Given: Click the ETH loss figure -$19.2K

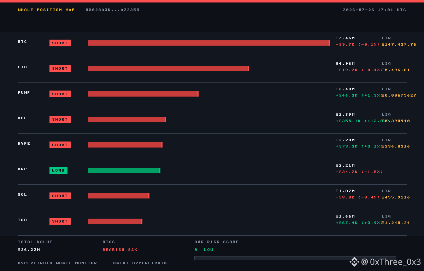Looking at the screenshot, I should [347, 70].
